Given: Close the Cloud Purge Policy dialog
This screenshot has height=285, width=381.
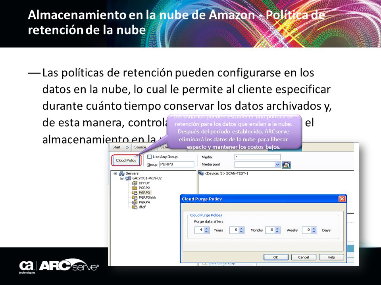Looking at the screenshot, I should click(x=342, y=199).
